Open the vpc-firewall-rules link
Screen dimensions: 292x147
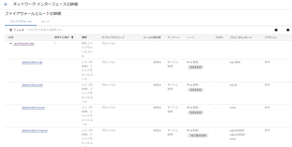24,44
